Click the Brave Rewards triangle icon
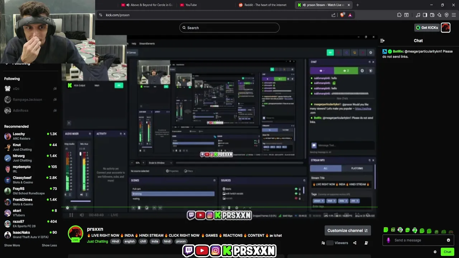The height and width of the screenshot is (258, 459). click(350, 15)
